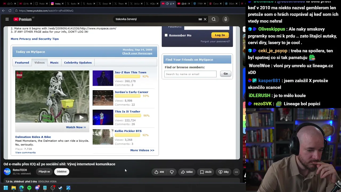Screen dimensions: 341x192
Task: Like the video with thumbs-up (498)
Action: coord(159,172)
